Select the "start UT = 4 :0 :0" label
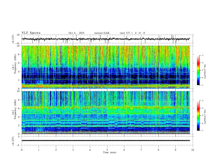This screenshot has height=168, width=217. [132, 33]
